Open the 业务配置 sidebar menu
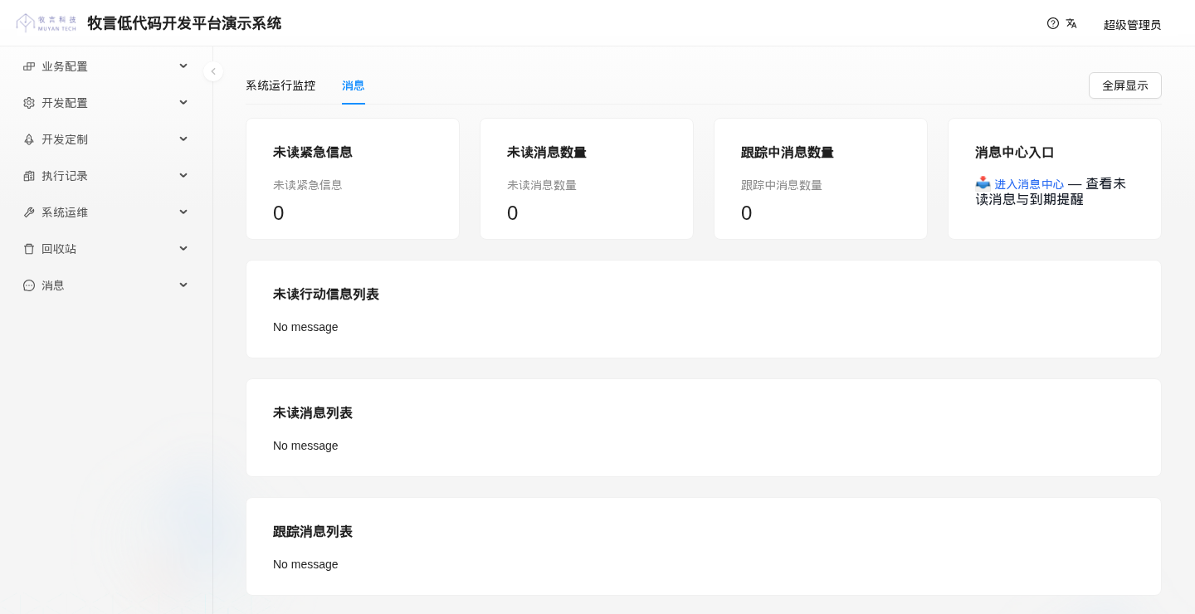Viewport: 1195px width, 614px height. [106, 66]
